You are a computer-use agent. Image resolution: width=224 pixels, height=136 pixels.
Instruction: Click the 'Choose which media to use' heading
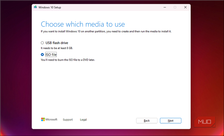[x=83, y=24]
